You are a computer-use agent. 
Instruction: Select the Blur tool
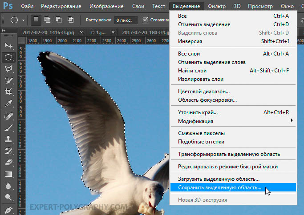coord(8,186)
